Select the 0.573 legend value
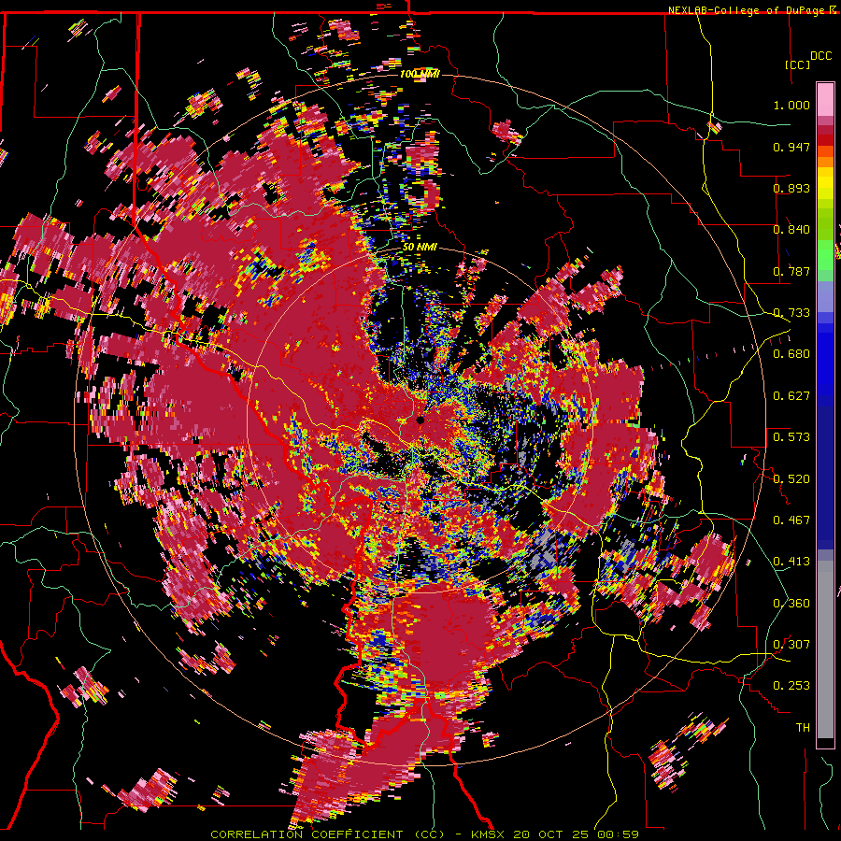 (791, 437)
